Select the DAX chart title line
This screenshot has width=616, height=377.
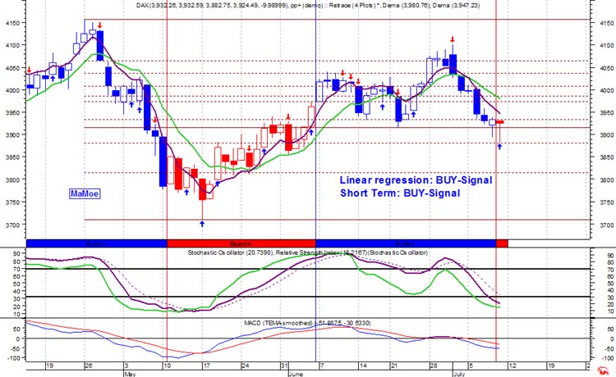pos(308,6)
